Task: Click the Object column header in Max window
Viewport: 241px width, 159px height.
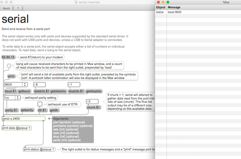Action: coord(161,7)
